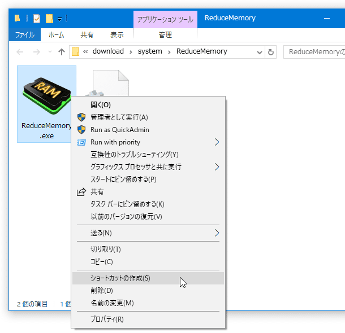This screenshot has width=345, height=333.
Task: Switch to the 共有 ribbon tab
Action: pyautogui.click(x=87, y=34)
